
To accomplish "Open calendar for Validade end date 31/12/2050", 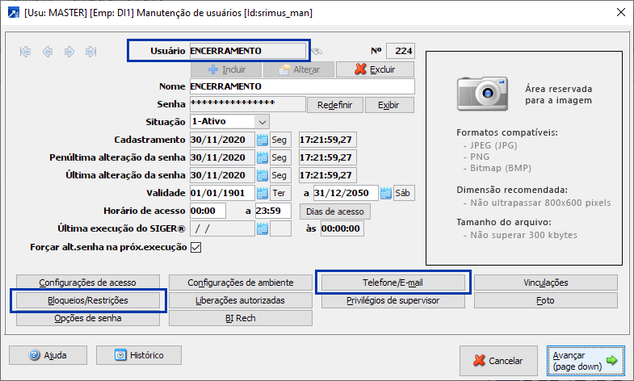I will 386,193.
